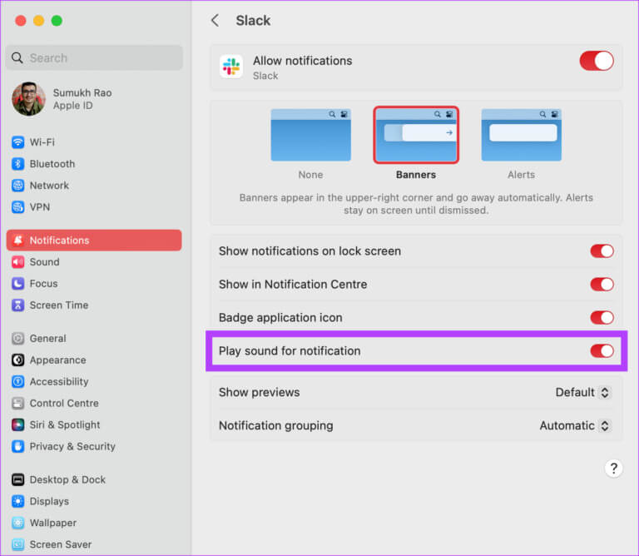Turn off Play sound for notification
This screenshot has height=556, width=639.
coord(602,351)
